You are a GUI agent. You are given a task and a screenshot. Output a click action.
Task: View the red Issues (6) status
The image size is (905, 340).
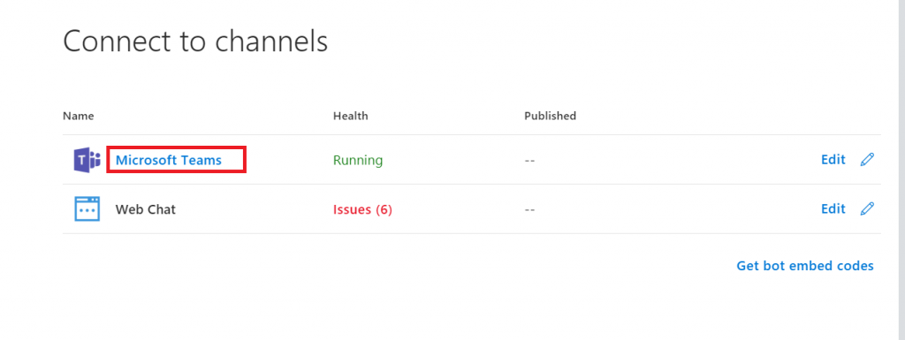coord(362,210)
